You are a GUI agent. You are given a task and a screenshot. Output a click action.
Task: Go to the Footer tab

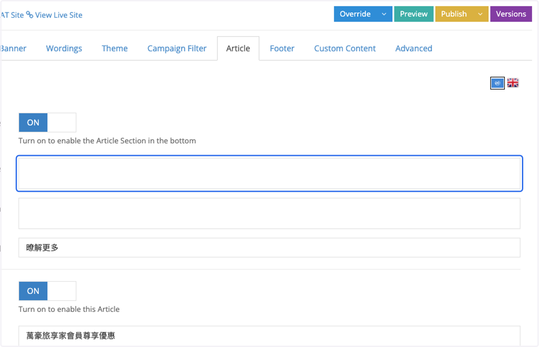(x=282, y=49)
